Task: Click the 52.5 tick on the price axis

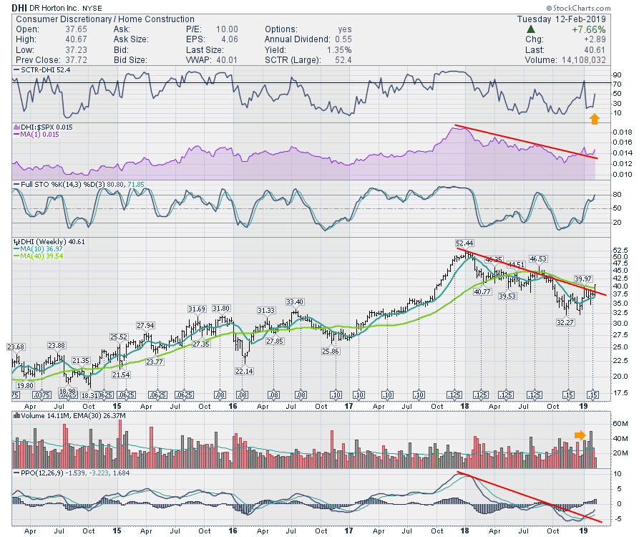Action: [620, 250]
